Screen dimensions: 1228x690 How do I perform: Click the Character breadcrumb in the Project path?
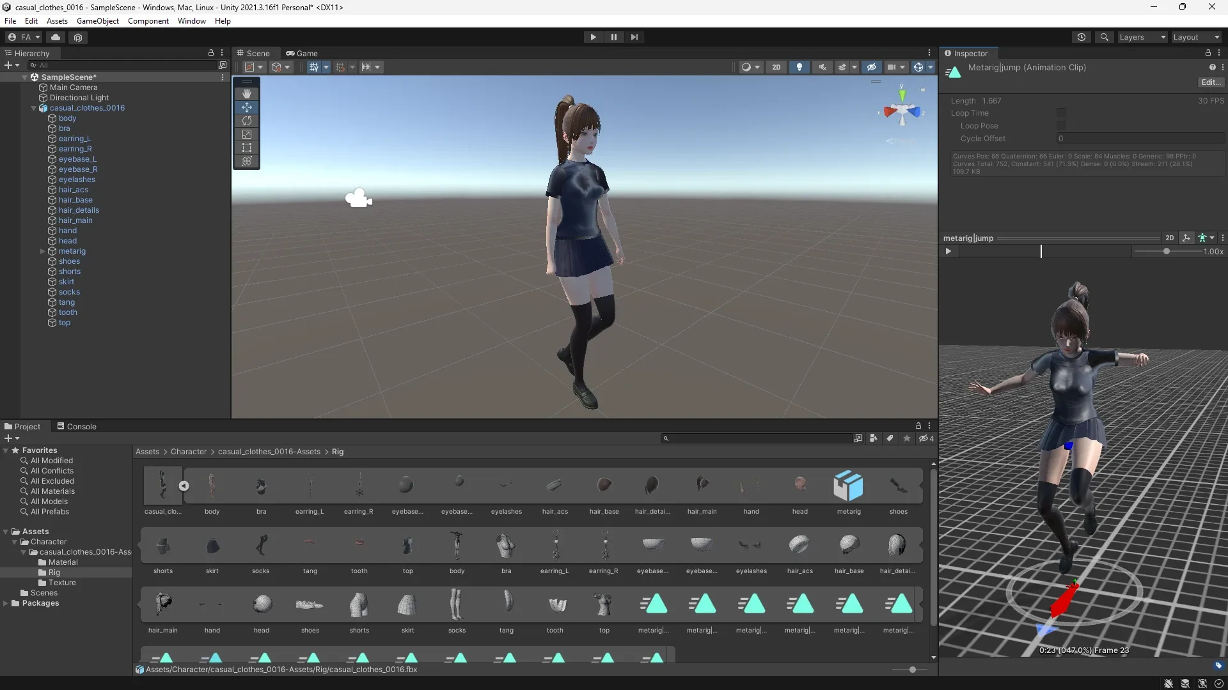point(189,452)
